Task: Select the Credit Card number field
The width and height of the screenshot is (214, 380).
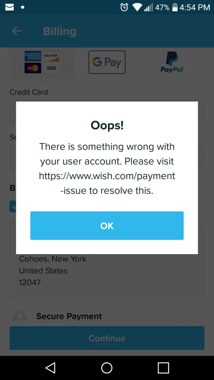Action: coord(107,112)
